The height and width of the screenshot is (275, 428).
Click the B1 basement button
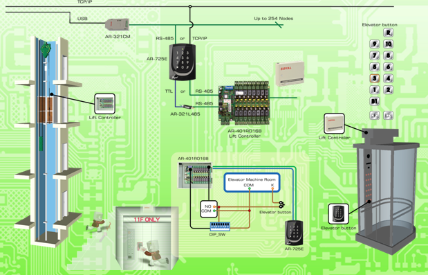click(x=375, y=101)
